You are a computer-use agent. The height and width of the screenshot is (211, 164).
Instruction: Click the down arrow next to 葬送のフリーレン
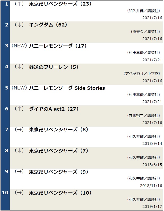click(19, 67)
